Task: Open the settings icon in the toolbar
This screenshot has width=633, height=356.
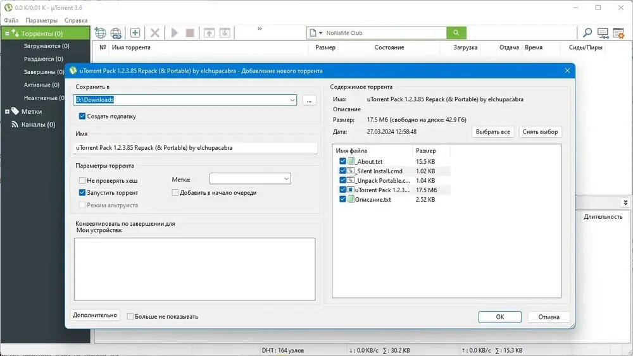Action: (x=618, y=33)
